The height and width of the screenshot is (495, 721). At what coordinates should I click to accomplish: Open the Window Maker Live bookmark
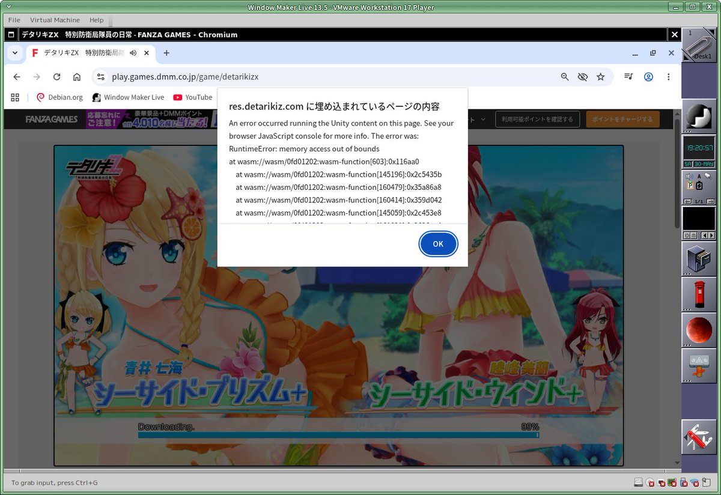tap(128, 97)
